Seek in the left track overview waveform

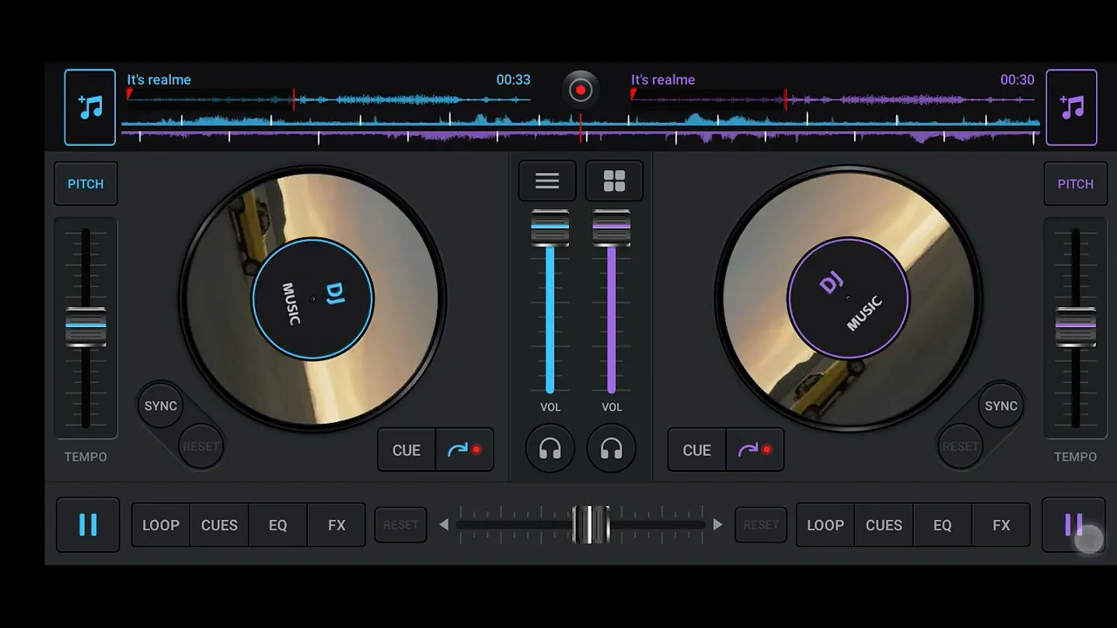click(x=327, y=99)
